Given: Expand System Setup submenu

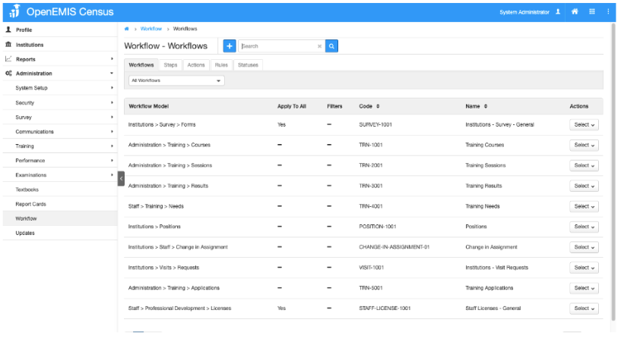Looking at the screenshot, I should tap(112, 88).
